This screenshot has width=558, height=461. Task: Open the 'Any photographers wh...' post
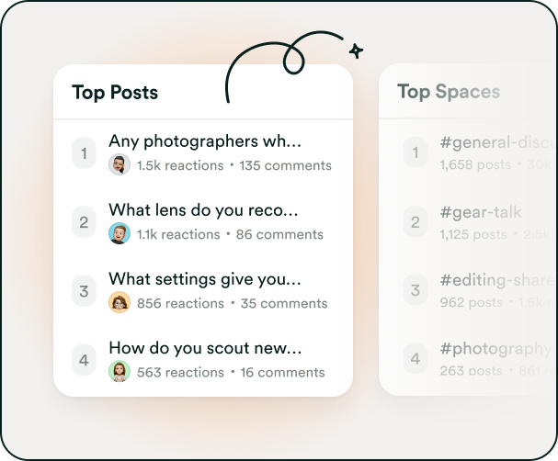click(204, 141)
